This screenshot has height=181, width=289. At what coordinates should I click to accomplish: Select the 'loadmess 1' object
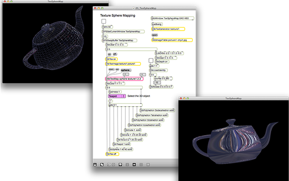[x=115, y=92]
